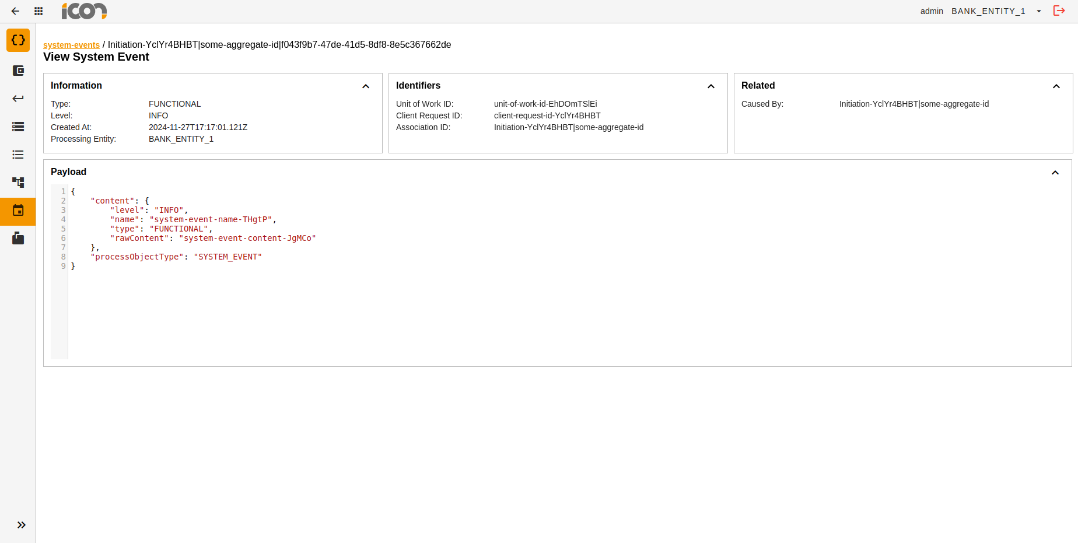The height and width of the screenshot is (543, 1078).
Task: Open the tree hierarchy sidebar icon
Action: (18, 183)
